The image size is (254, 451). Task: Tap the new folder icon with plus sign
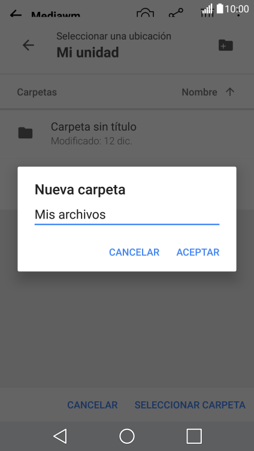[x=225, y=45]
